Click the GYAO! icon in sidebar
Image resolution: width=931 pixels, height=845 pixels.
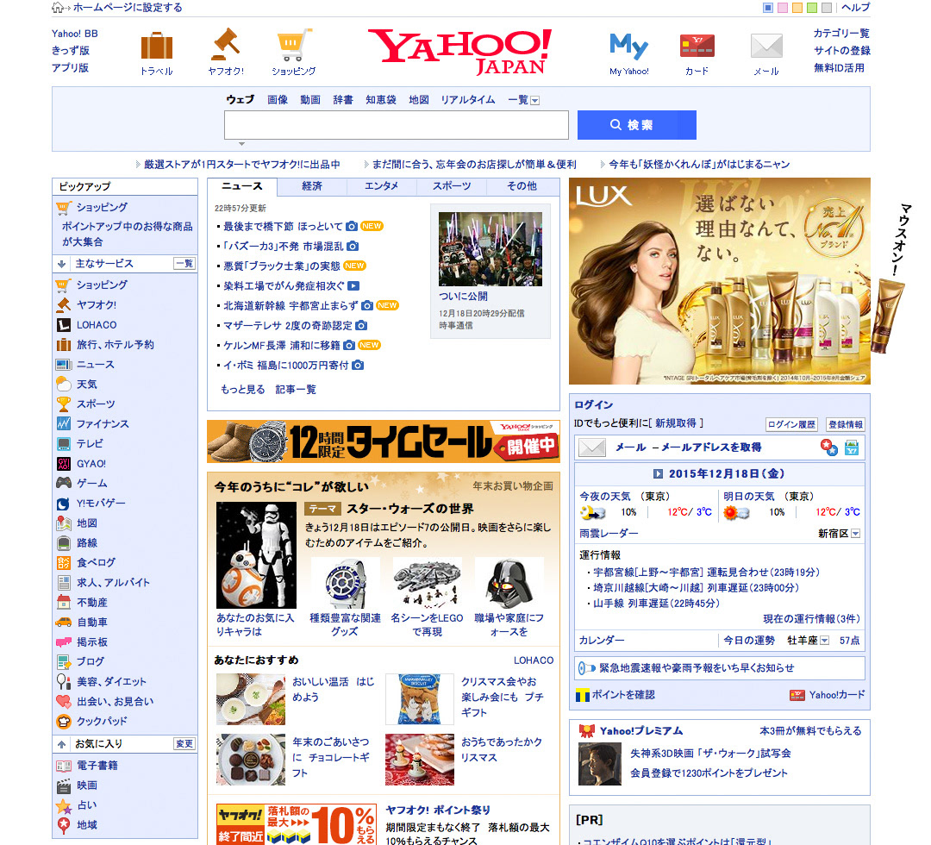click(x=64, y=464)
